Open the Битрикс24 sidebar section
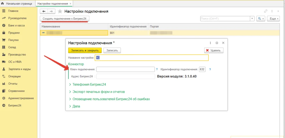The height and width of the screenshot is (138, 285). click(x=15, y=106)
